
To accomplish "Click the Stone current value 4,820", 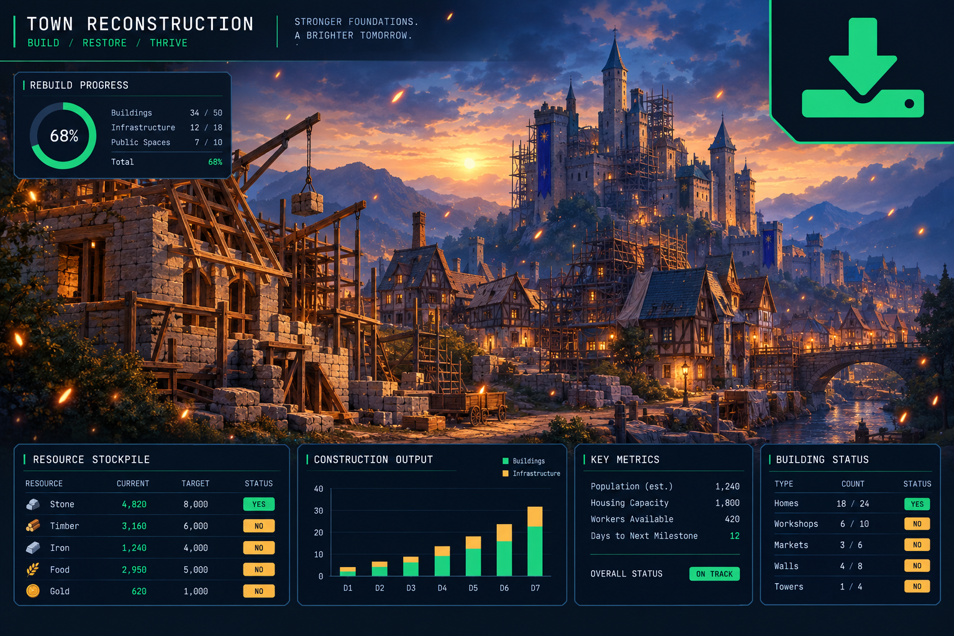I will pos(134,504).
